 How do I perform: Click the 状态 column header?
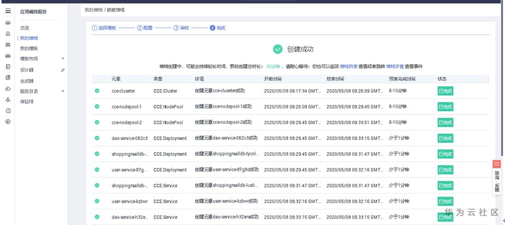click(442, 79)
